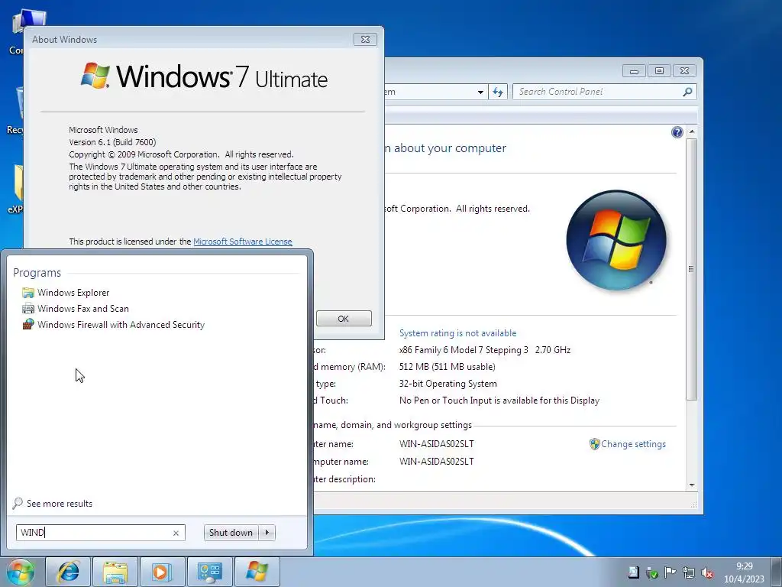Click the Start orb button

coord(21,572)
